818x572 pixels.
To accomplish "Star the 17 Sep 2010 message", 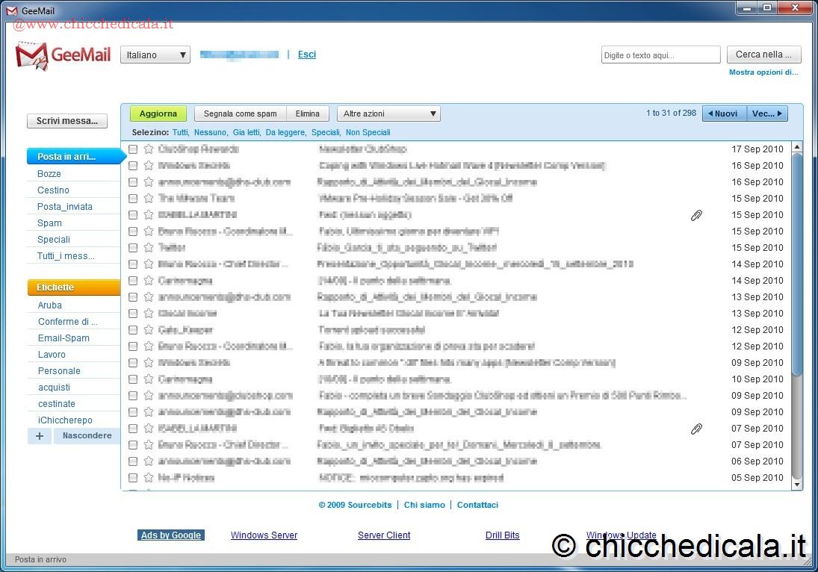I will pos(149,149).
